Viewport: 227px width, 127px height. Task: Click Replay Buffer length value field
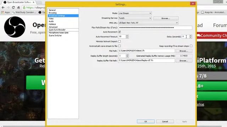pyautogui.click(x=122, y=56)
